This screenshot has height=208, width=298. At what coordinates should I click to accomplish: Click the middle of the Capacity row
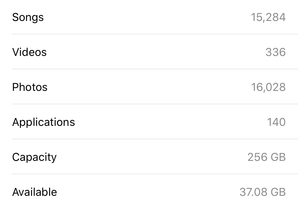click(x=149, y=157)
